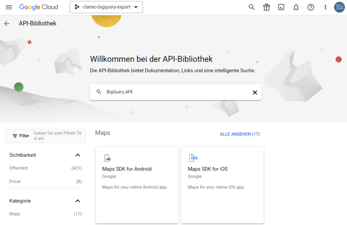Click the API-Bibliothek page title
This screenshot has width=347, height=225.
click(x=38, y=23)
